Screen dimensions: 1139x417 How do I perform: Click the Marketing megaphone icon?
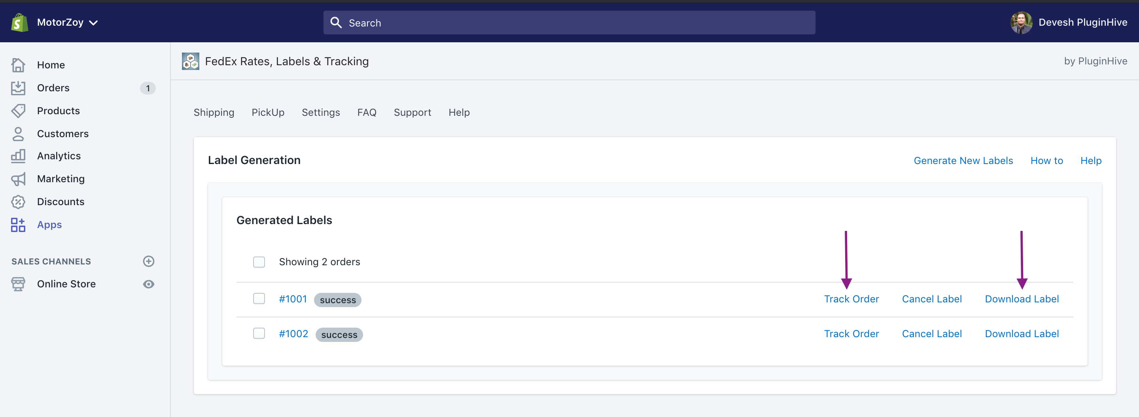click(18, 179)
